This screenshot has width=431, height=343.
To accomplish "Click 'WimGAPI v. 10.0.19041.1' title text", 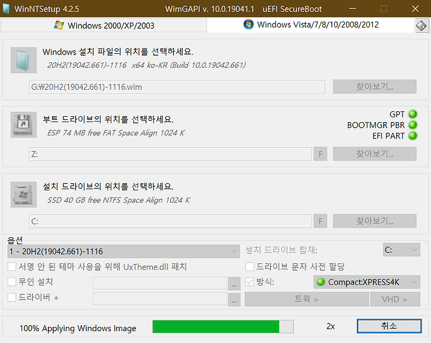I will pos(210,9).
